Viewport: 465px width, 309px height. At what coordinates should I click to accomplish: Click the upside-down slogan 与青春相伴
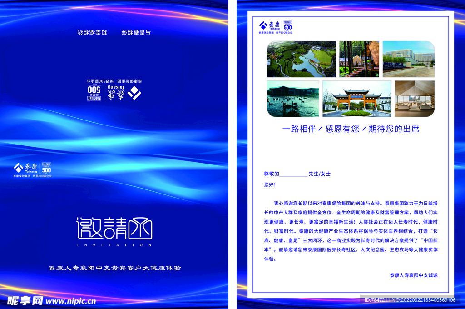pyautogui.click(x=136, y=32)
